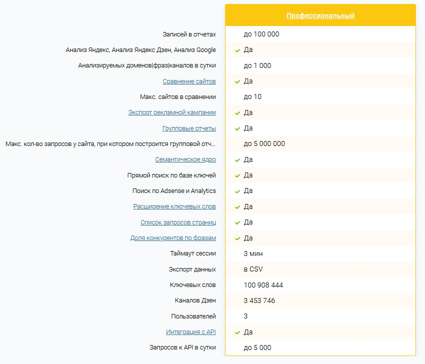Image resolution: width=425 pixels, height=364 pixels.
Task: Click the checkmark icon in Сравнение сайтов row
Action: pos(238,81)
